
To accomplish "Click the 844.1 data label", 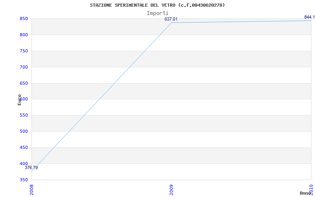I will pyautogui.click(x=309, y=17).
